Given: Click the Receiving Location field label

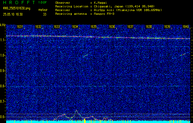Looking at the screenshot, I should (72, 6).
